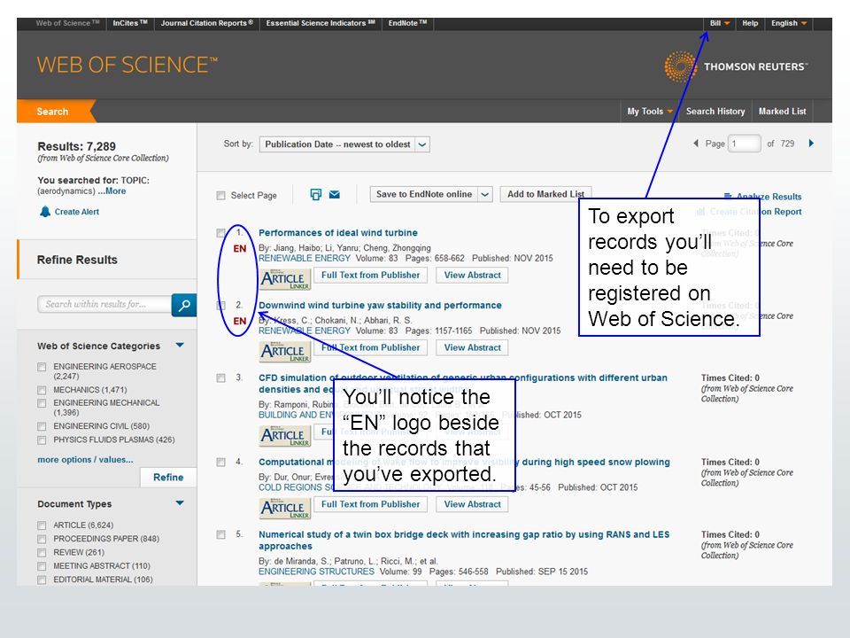Open the InCites top menu item
The image size is (850, 638).
pos(130,23)
